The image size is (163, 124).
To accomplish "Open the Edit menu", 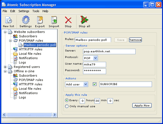I will point(13,11).
